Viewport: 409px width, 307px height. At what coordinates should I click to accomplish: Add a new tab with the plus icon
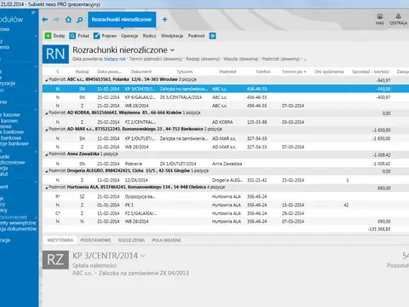164,20
